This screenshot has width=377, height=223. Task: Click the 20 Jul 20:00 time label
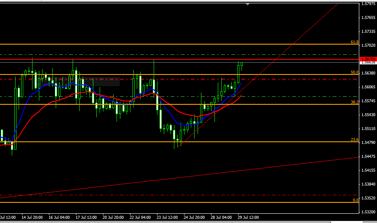click(113, 218)
